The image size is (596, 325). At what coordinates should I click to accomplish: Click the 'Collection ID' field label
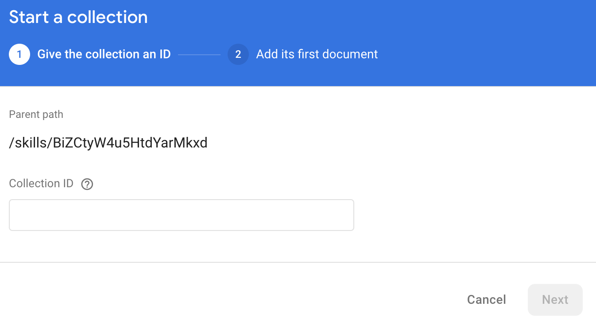click(x=41, y=184)
